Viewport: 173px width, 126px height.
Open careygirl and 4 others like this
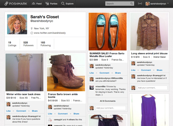point(68,120)
